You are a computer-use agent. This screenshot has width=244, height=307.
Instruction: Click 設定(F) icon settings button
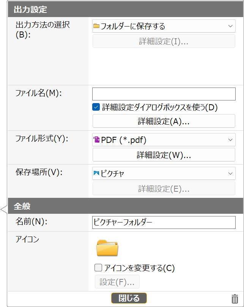coord(117,282)
